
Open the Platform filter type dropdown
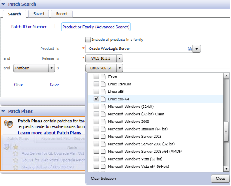point(51,68)
